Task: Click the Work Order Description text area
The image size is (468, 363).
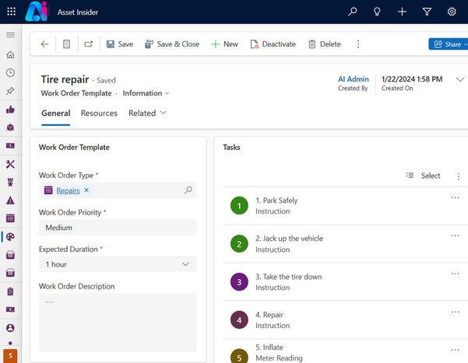Action: tap(118, 323)
